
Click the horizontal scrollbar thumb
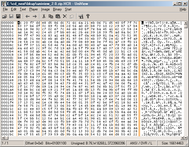coord(6,138)
